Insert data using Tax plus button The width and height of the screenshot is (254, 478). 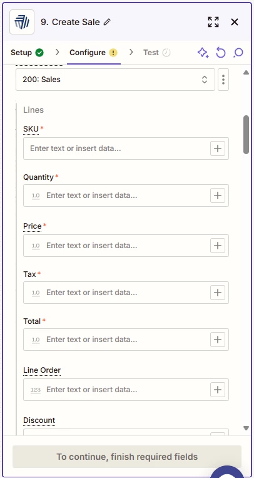point(218,293)
